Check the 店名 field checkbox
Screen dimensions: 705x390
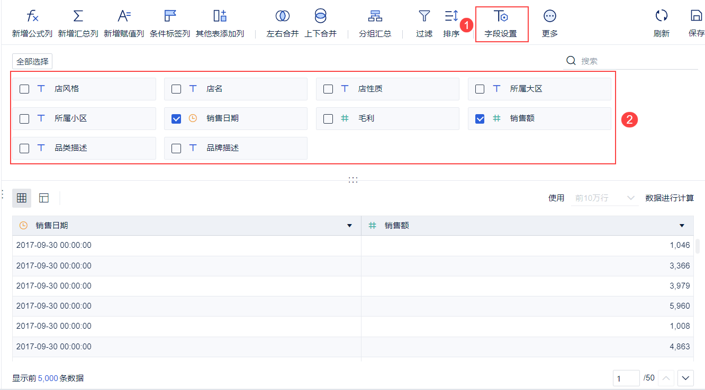(x=176, y=89)
